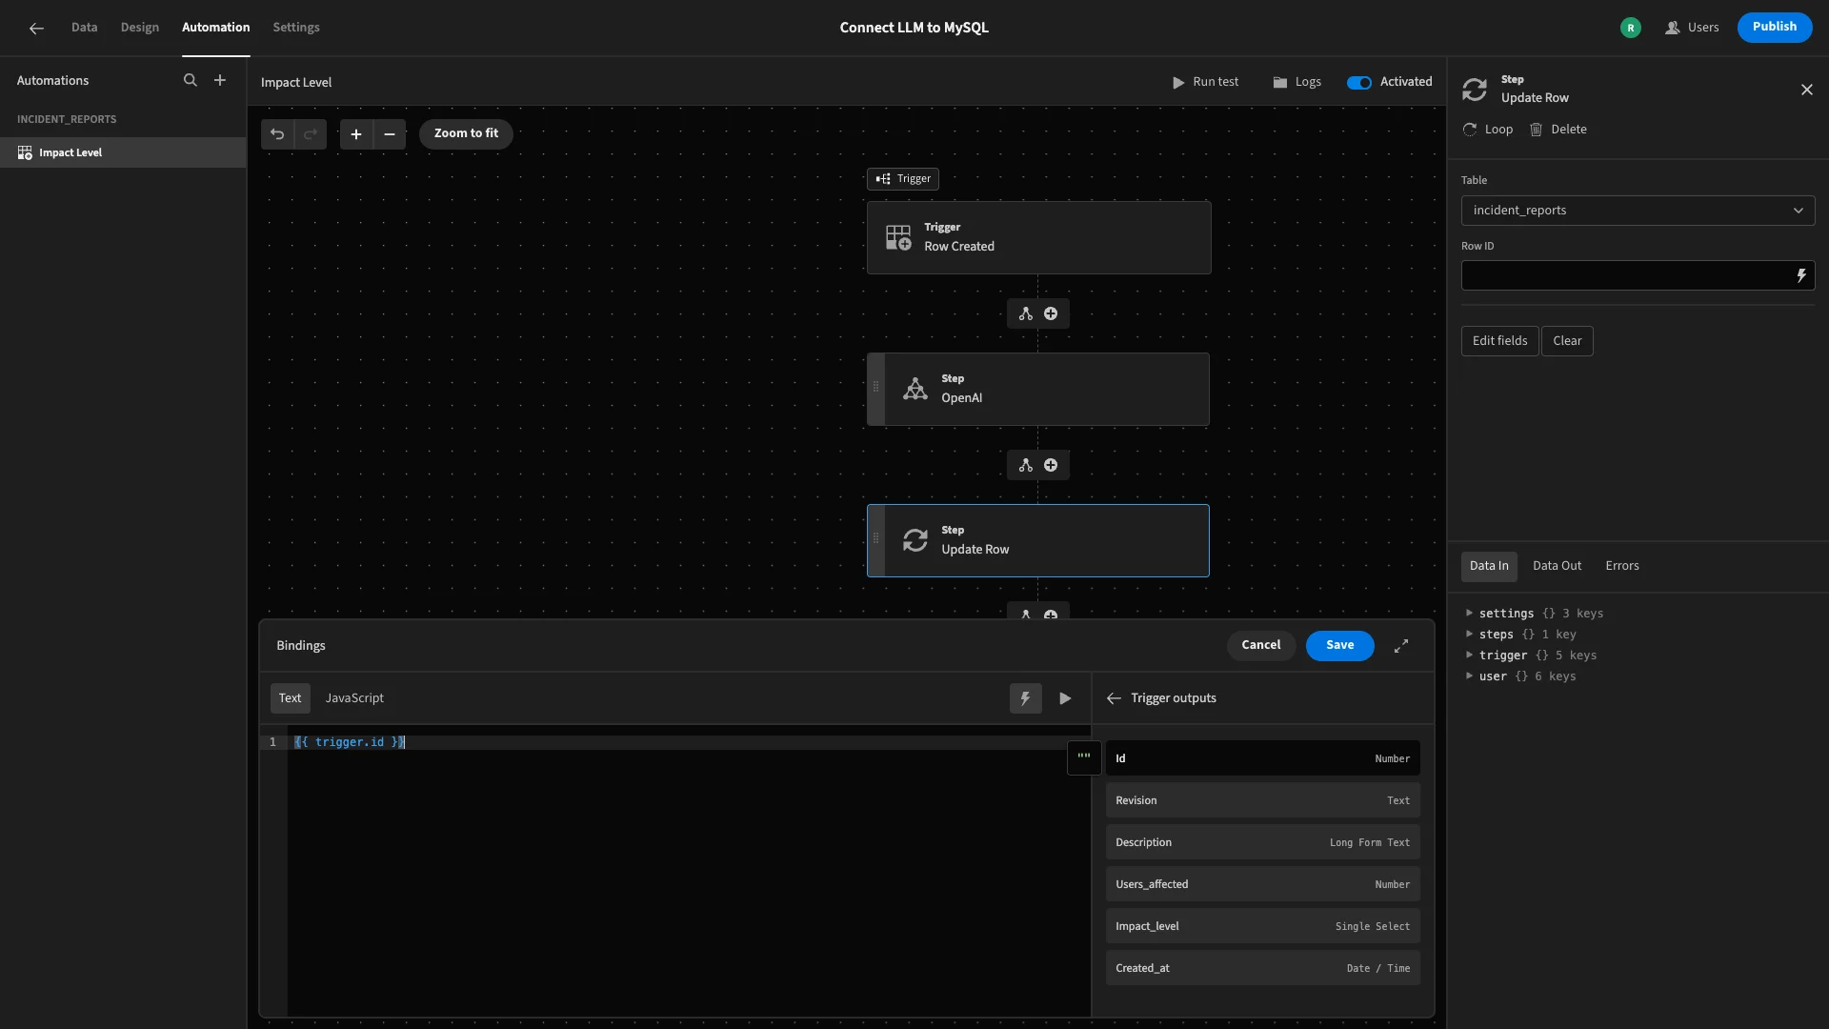Zoom in on the automation canvas
The height and width of the screenshot is (1029, 1829).
click(x=356, y=134)
